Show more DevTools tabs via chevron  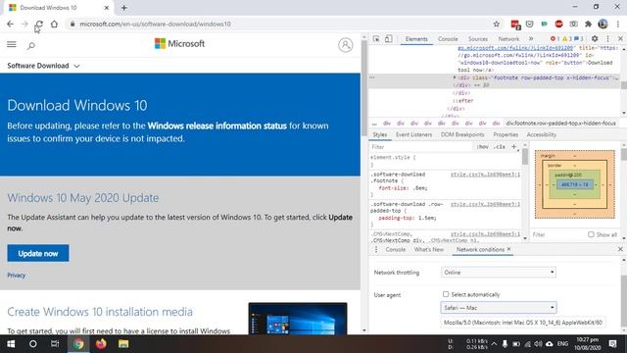(x=531, y=39)
